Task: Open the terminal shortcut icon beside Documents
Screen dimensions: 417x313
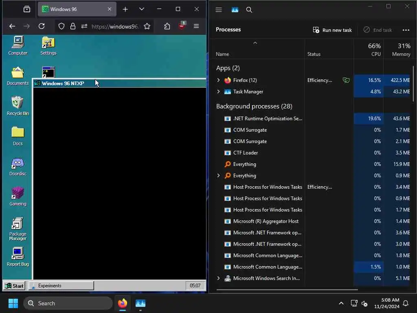Action: coord(48,72)
